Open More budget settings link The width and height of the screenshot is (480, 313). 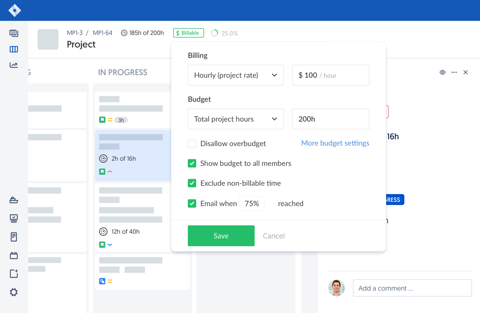pyautogui.click(x=335, y=143)
